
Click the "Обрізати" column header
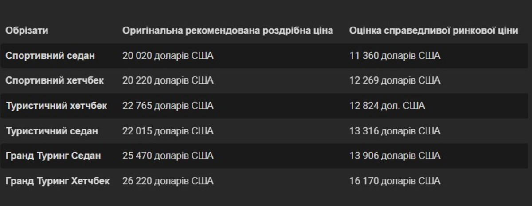click(27, 31)
